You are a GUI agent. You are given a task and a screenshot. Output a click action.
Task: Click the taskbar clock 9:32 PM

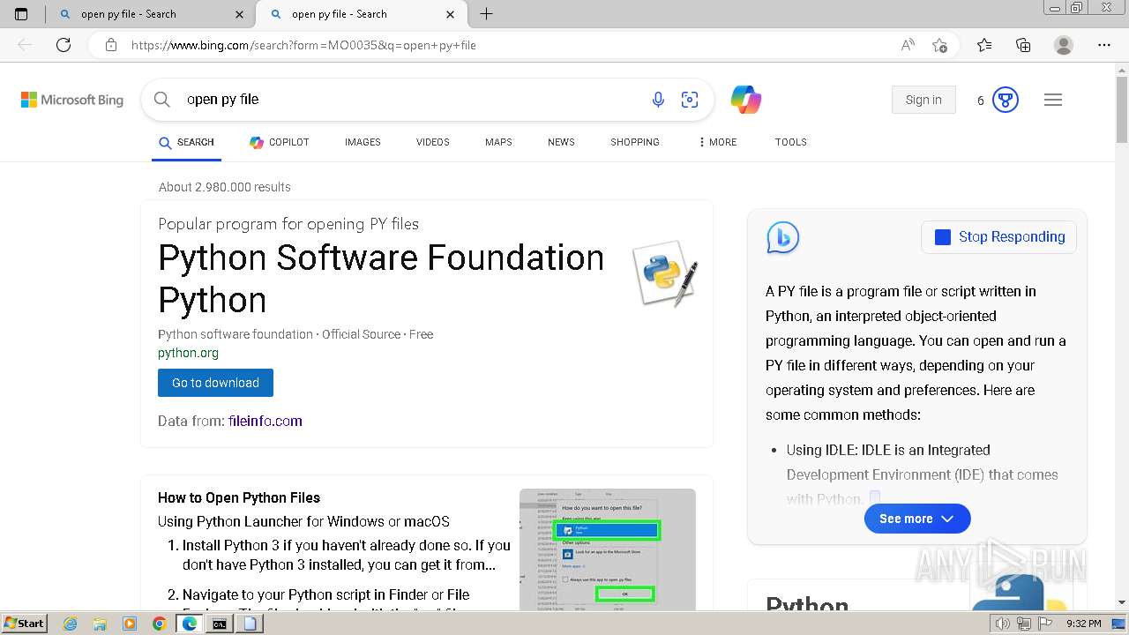pyautogui.click(x=1084, y=624)
